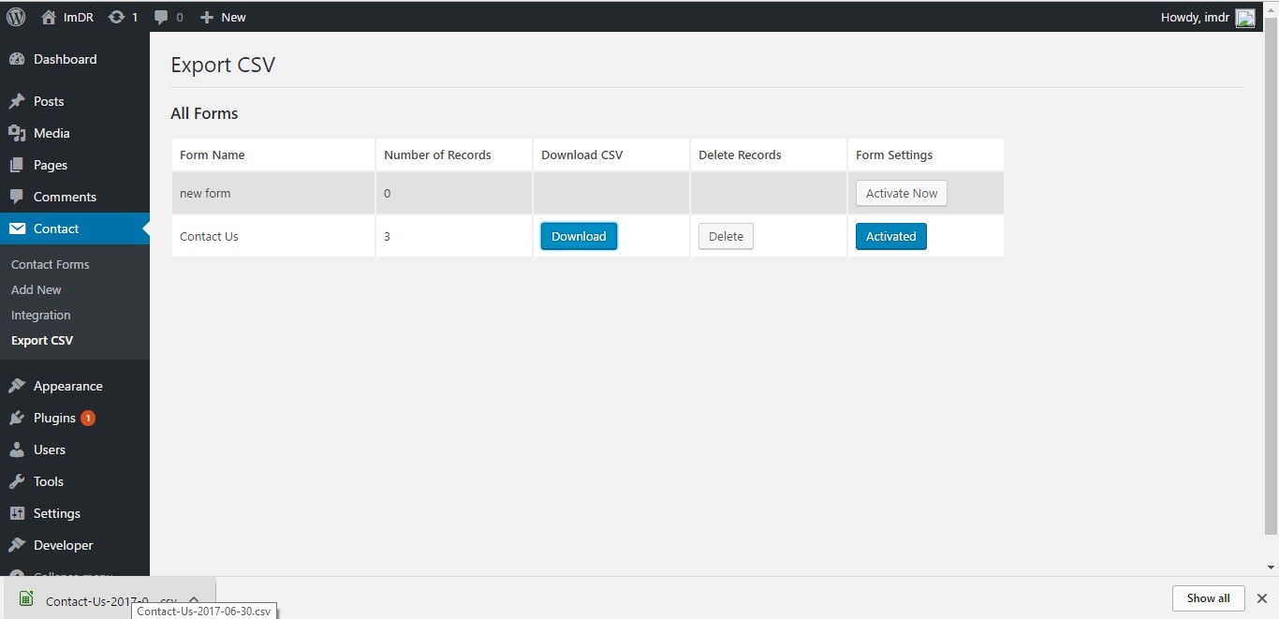Click the Plugins update count badge
The height and width of the screenshot is (619, 1279).
coord(88,419)
